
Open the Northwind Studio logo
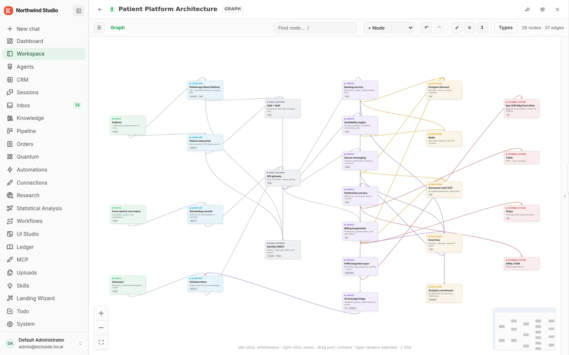pyautogui.click(x=9, y=10)
